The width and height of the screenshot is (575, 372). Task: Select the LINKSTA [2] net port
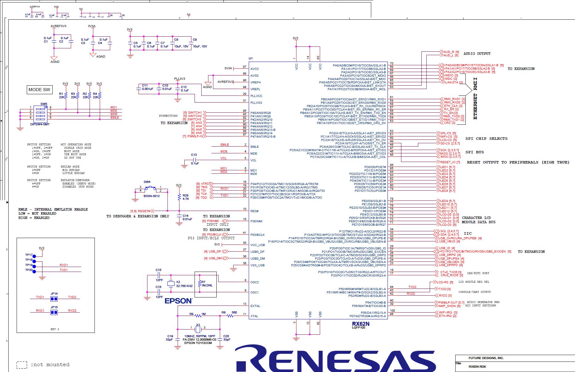coord(452,82)
